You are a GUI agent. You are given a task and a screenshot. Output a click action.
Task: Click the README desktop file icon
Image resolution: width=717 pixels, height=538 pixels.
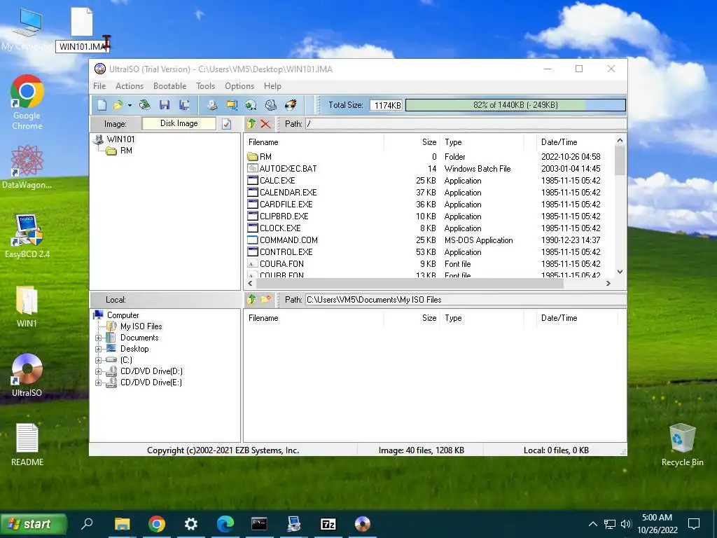(x=27, y=445)
